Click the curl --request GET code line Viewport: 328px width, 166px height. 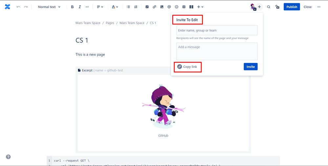click(72, 161)
